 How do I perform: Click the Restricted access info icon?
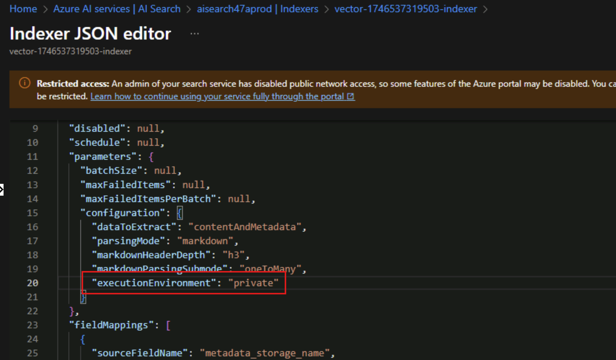(x=25, y=83)
